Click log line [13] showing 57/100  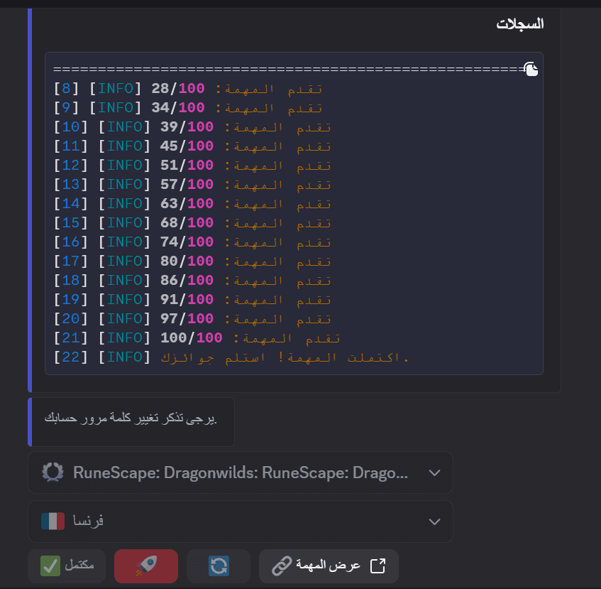click(192, 185)
